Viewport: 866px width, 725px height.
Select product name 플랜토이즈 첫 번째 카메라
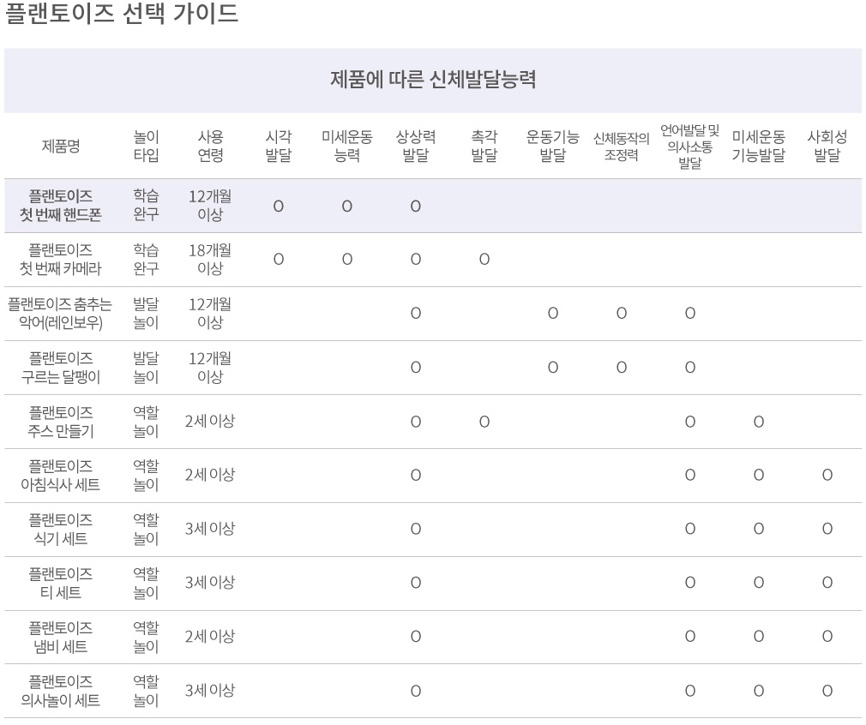pos(61,260)
